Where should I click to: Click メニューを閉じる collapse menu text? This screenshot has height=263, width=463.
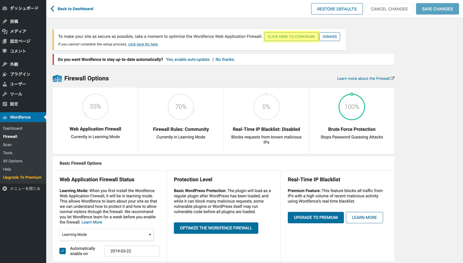[x=25, y=189]
